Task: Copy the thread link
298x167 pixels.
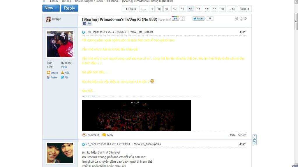Action: (x=165, y=19)
